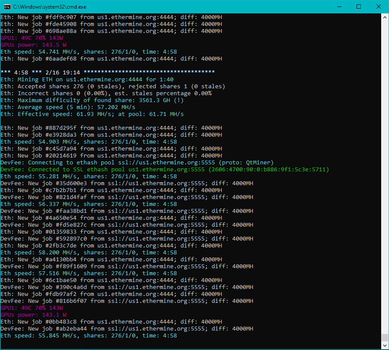
Task: Click the vertical scrollbar thumb
Action: click(385, 337)
